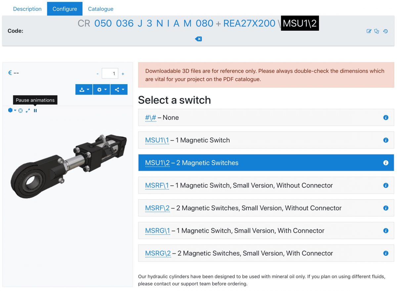This screenshot has height=291, width=397.
Task: Click info icon for MSU1\2 option
Action: [x=386, y=163]
